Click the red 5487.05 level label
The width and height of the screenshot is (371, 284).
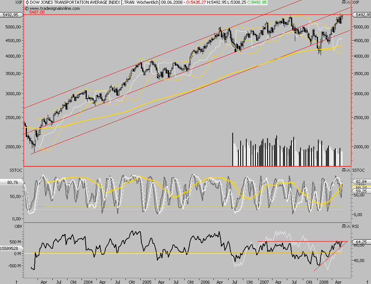click(37, 12)
